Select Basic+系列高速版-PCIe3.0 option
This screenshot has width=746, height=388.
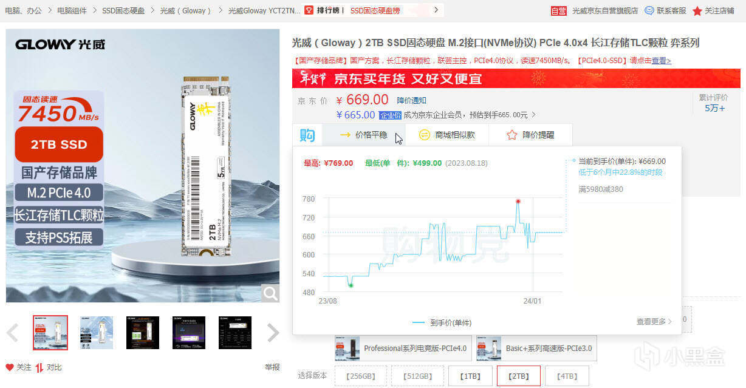tap(536, 349)
